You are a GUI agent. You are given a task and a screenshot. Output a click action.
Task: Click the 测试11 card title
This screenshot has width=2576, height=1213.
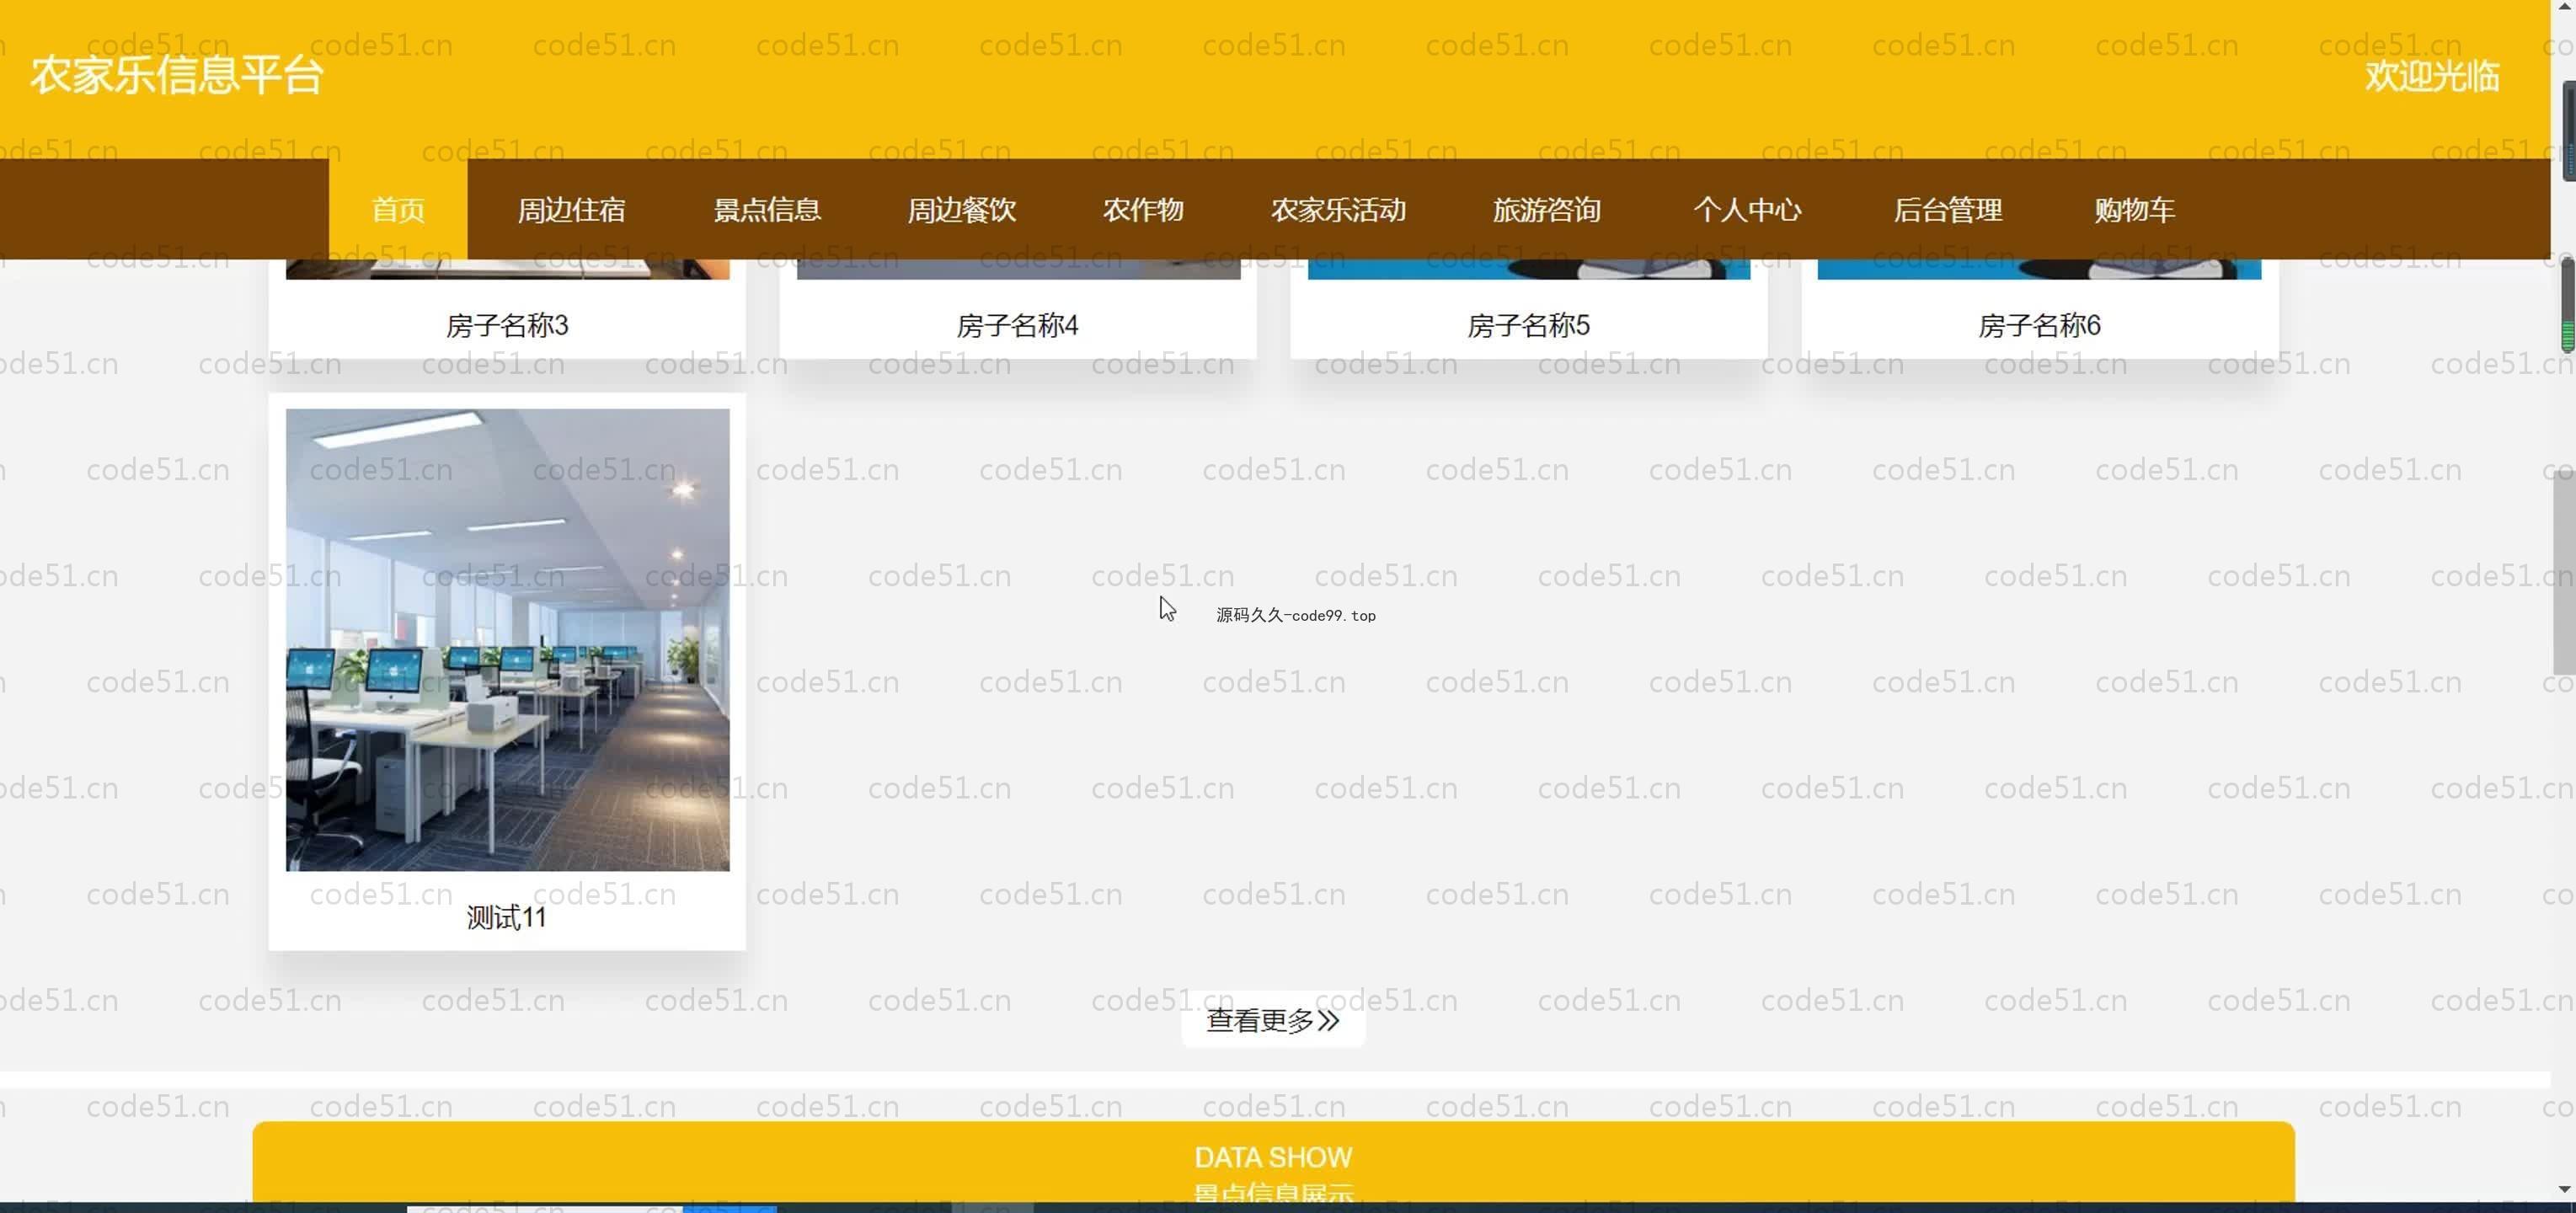click(507, 917)
